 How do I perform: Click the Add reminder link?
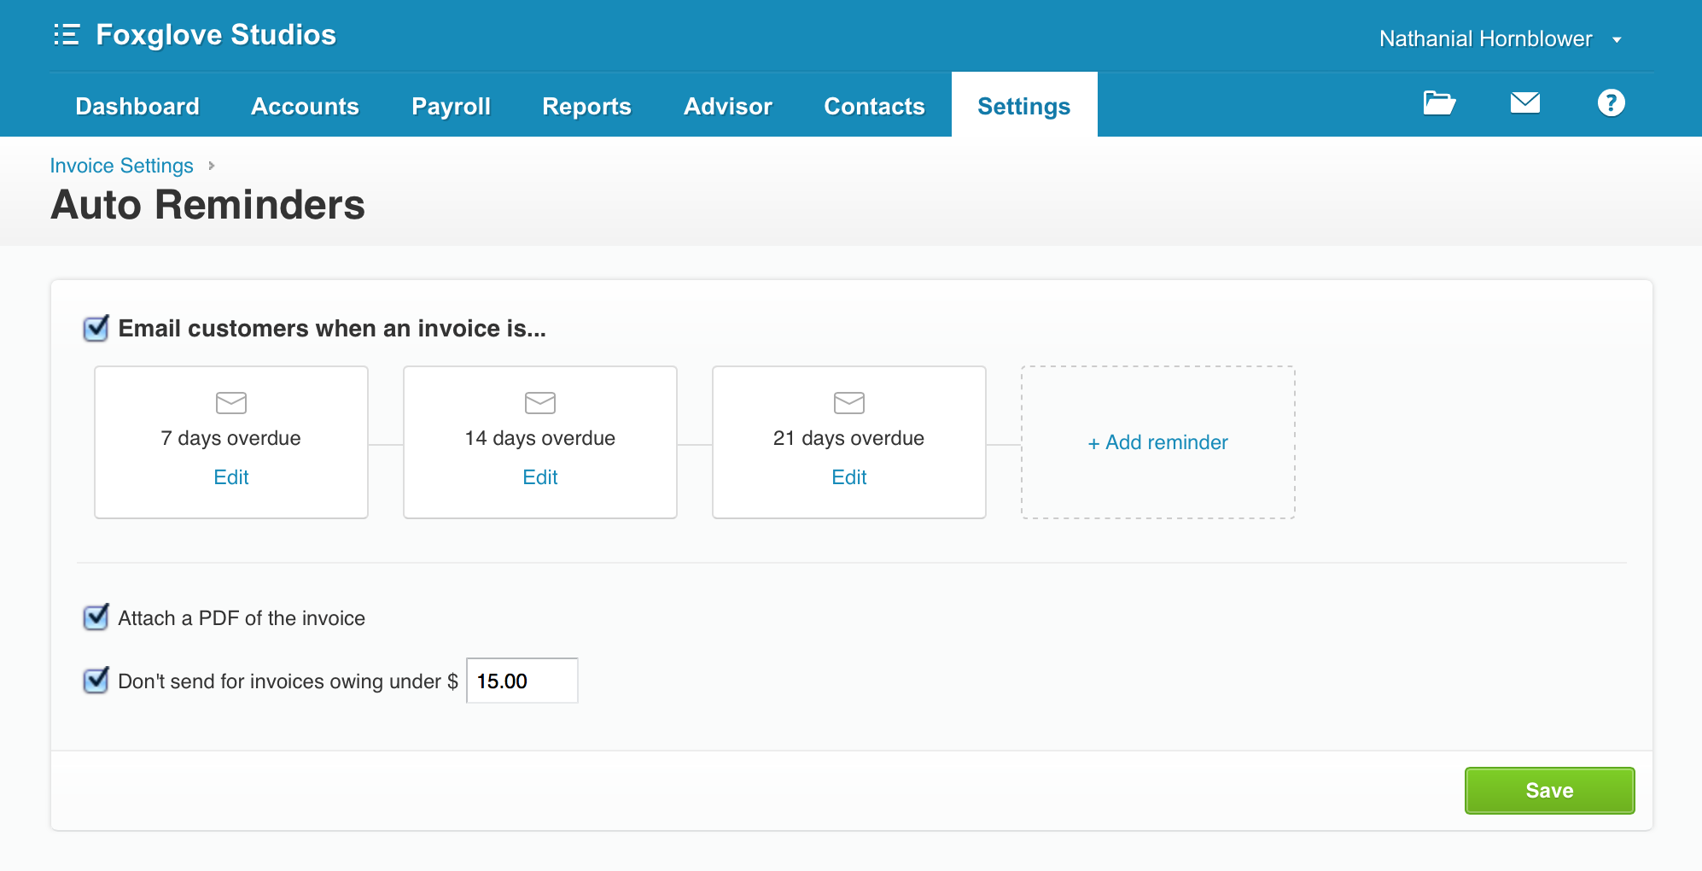pyautogui.click(x=1157, y=442)
